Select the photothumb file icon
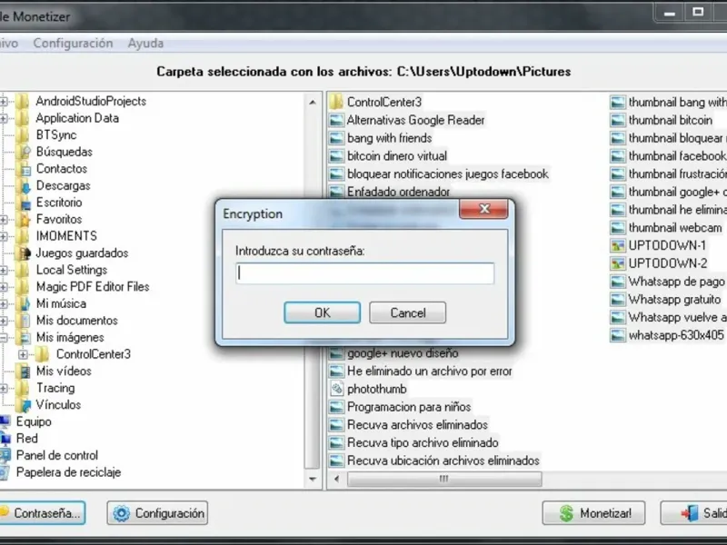The width and height of the screenshot is (727, 545). (336, 389)
